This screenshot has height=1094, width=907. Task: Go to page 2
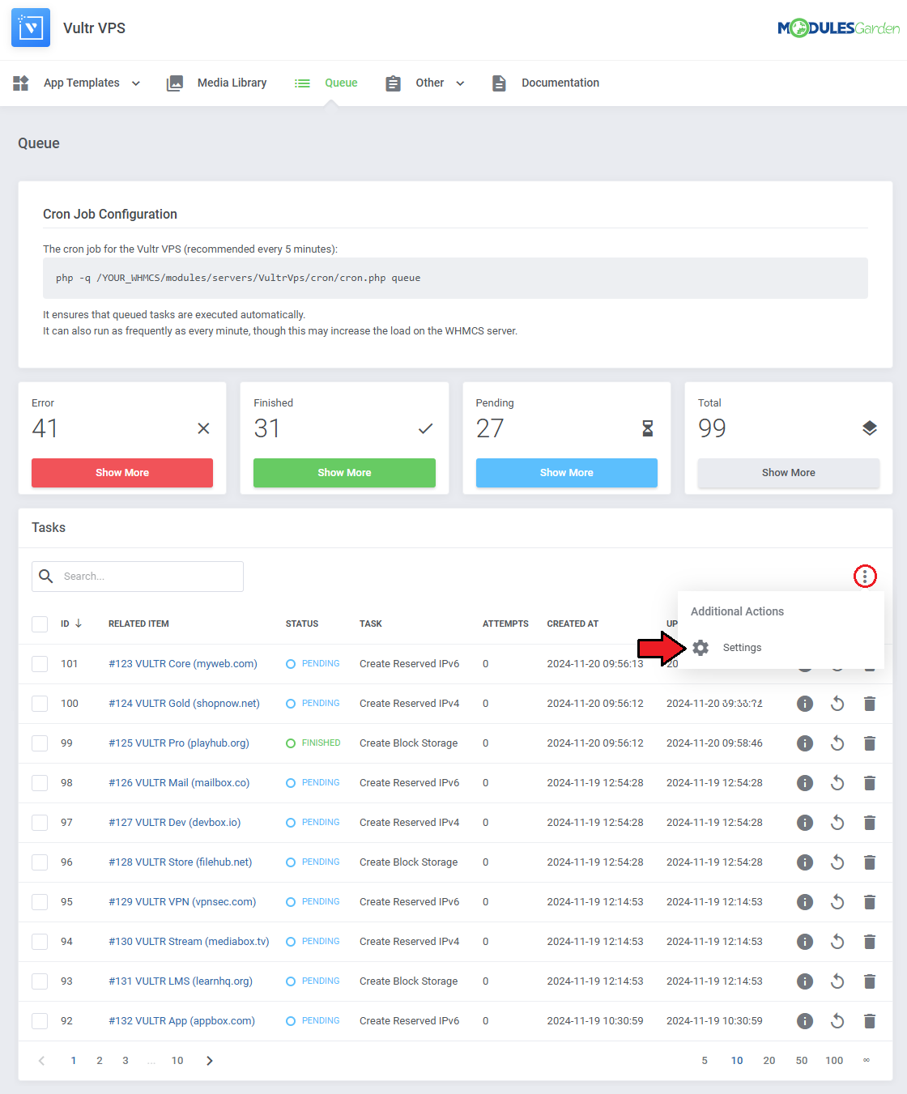pos(100,1061)
